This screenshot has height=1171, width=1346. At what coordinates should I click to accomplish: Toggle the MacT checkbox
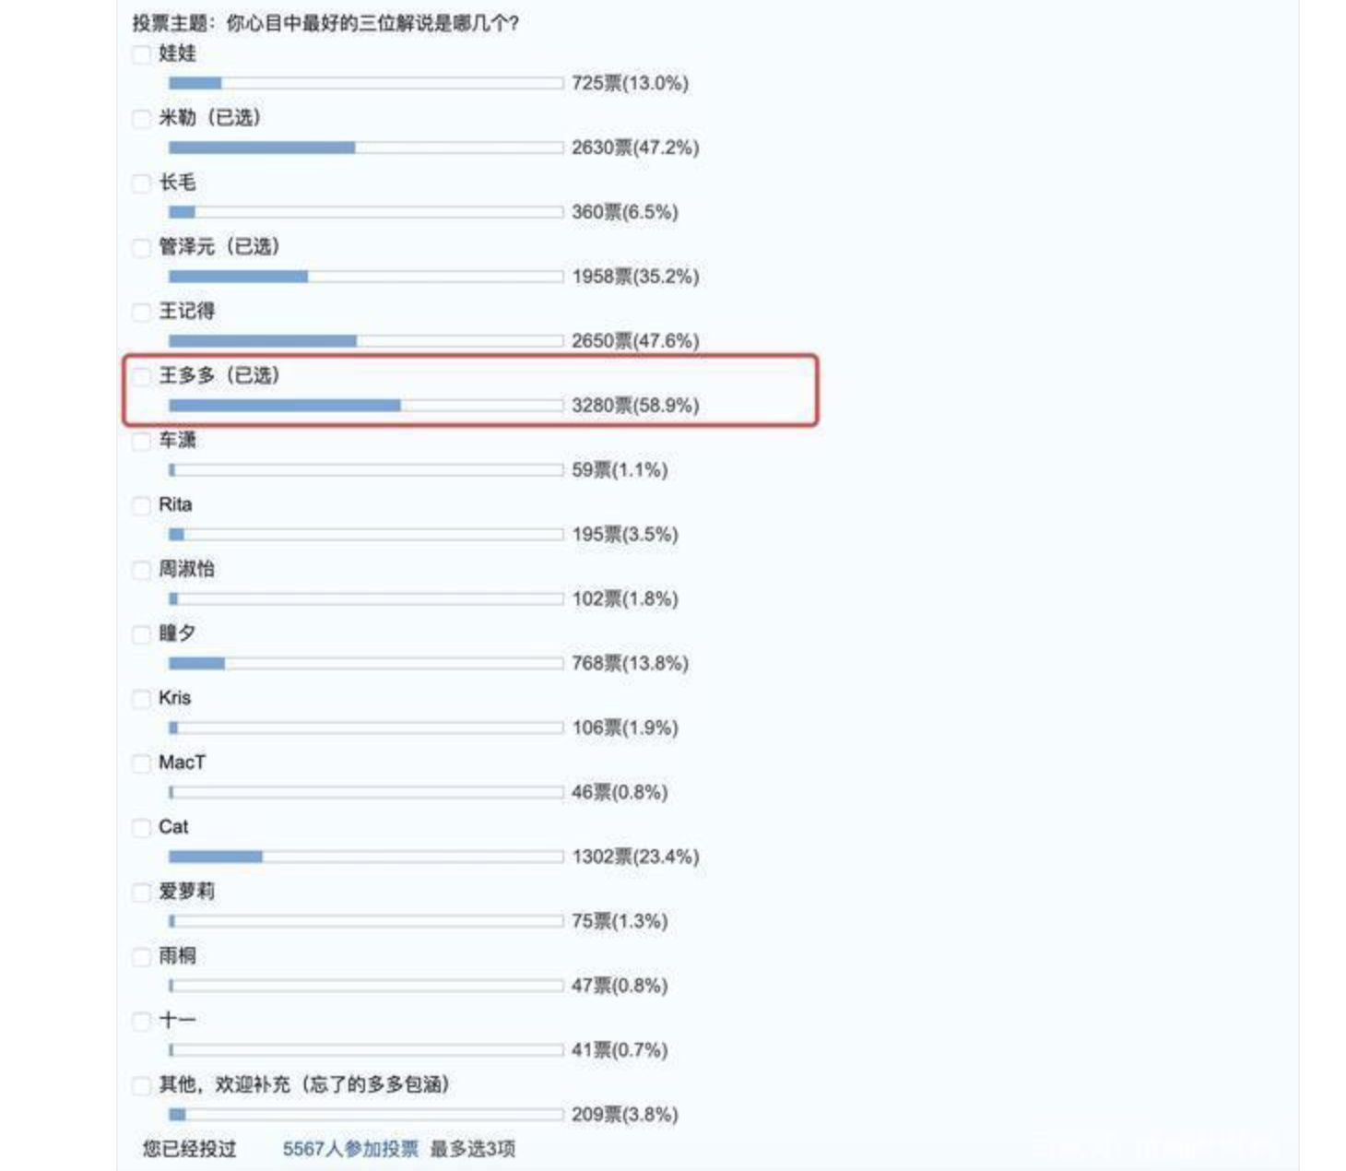point(141,764)
